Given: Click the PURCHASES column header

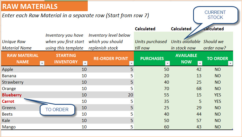Looking at the screenshot, I should (152, 58).
